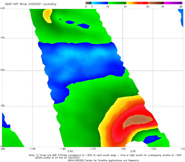This screenshot has height=162, width=185.
Task: Click the cyan-to-blue 5–18 color bar segment
Action: tap(100, 3)
